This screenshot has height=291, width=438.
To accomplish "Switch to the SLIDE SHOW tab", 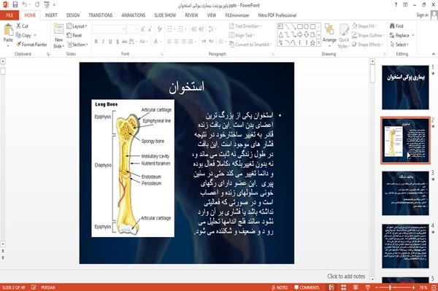I will 165,15.
